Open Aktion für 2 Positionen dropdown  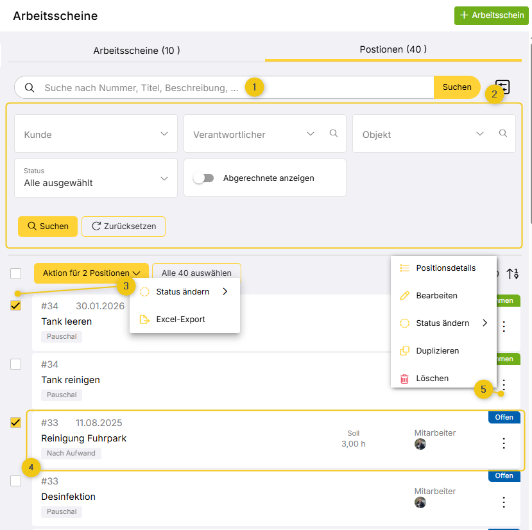(x=91, y=273)
